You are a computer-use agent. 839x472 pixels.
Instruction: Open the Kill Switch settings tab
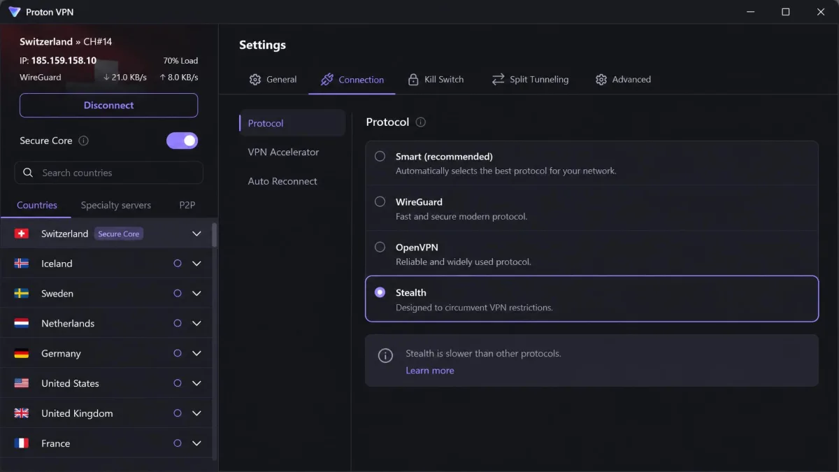point(436,80)
